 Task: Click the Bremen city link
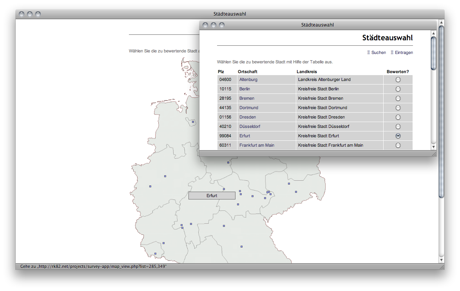coord(247,98)
